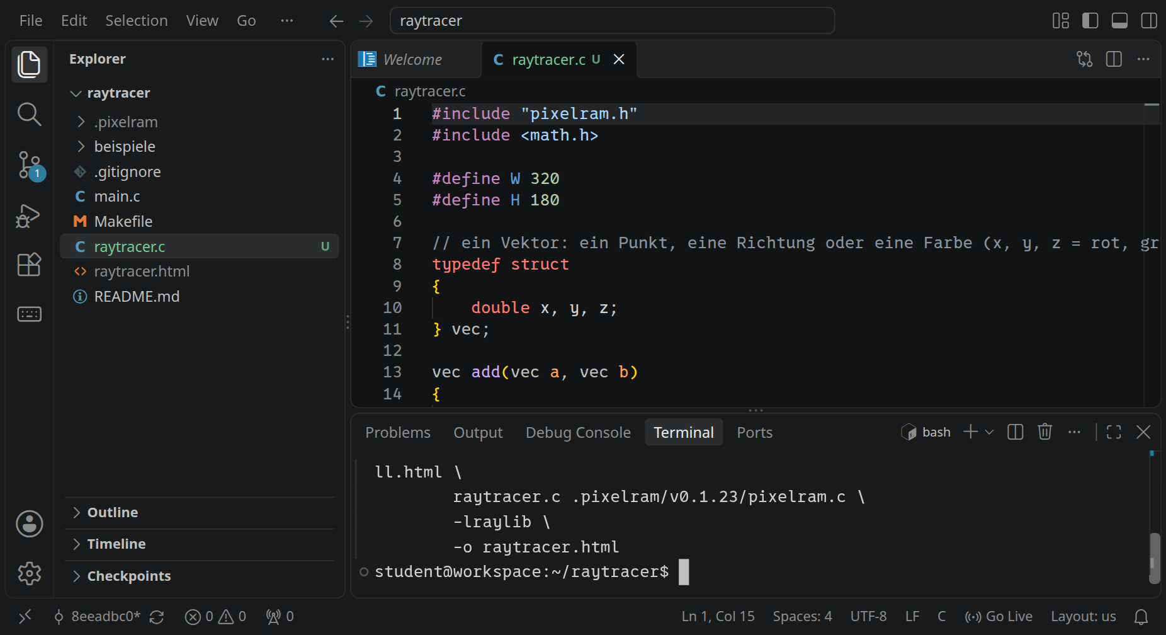
Task: Expand the Timeline section
Action: point(199,544)
